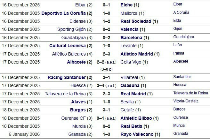Image resolution: width=210 pixels, height=139 pixels.
Task: Go to the Osasuna team page
Action: coord(130,85)
